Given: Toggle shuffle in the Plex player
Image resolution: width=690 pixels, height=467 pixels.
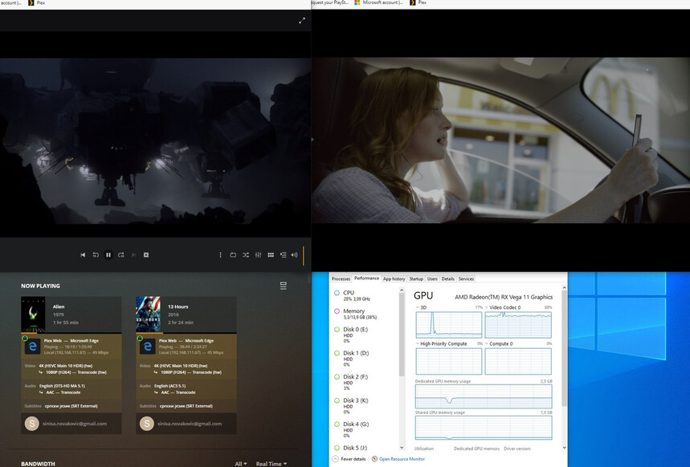Looking at the screenshot, I should [246, 255].
